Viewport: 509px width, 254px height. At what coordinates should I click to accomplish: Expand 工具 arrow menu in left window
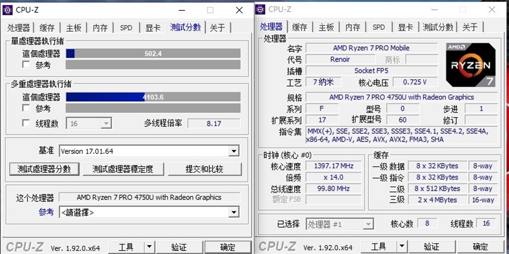149,247
